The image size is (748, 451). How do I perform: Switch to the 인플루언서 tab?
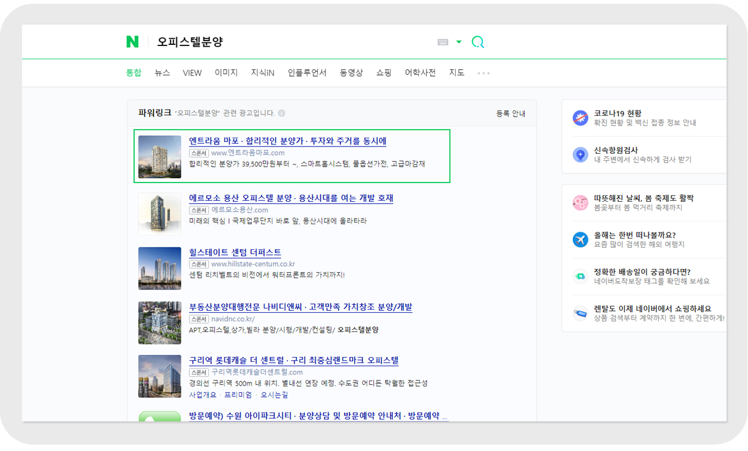[x=307, y=73]
